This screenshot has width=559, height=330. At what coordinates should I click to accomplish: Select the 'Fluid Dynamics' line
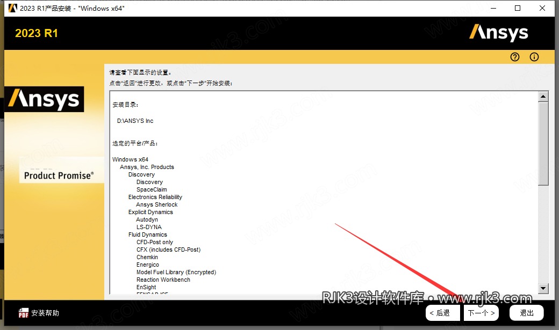148,234
